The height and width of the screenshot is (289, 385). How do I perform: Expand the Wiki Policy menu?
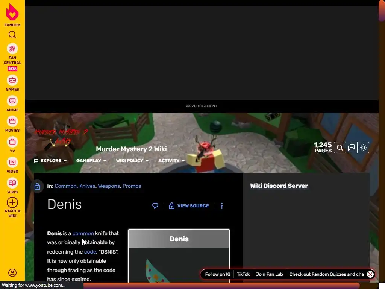point(132,161)
